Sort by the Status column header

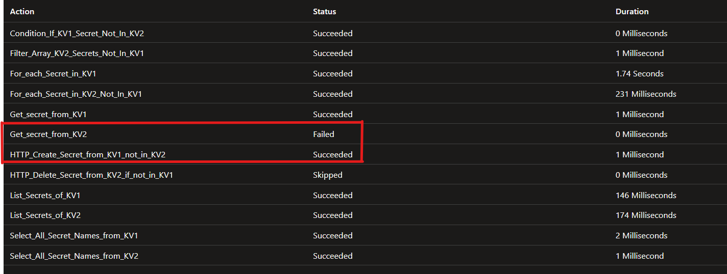click(x=324, y=11)
